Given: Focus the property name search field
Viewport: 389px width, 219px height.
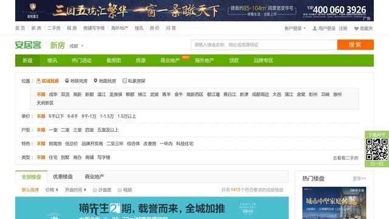Looking at the screenshot, I should coord(264,44).
